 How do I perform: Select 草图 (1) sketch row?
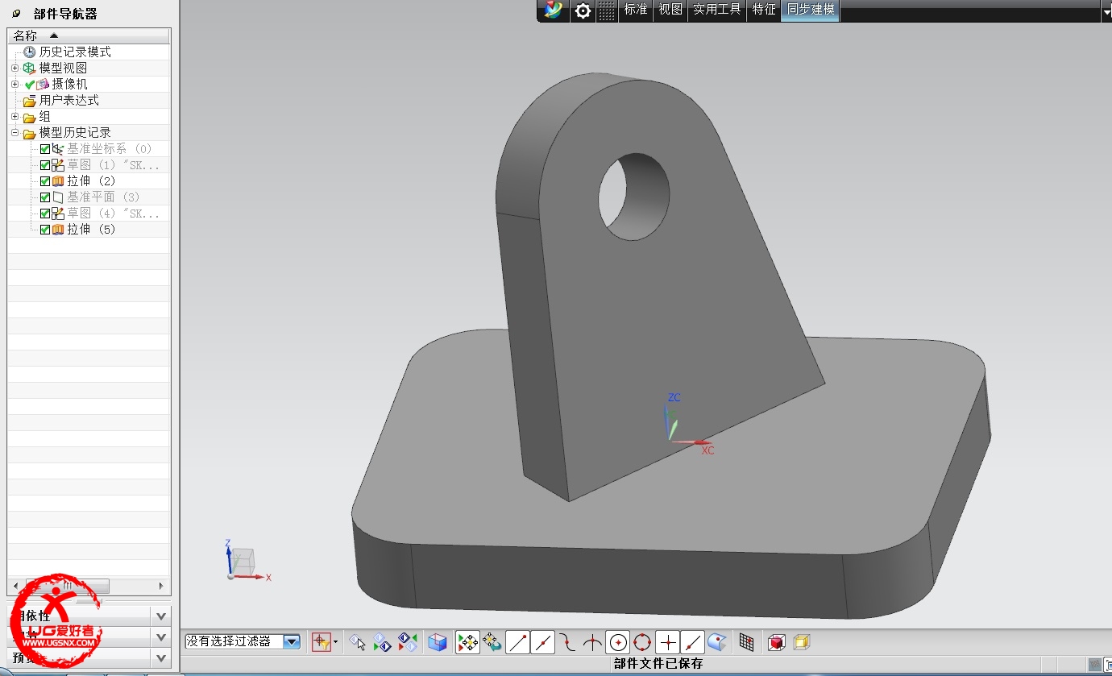coord(113,164)
